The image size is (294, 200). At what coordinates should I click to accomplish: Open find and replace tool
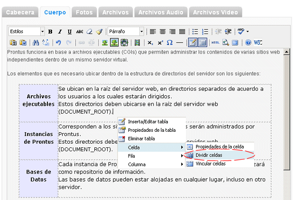[46, 43]
